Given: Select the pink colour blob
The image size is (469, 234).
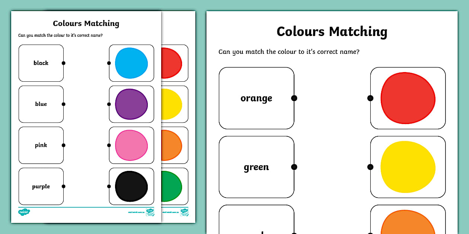Looking at the screenshot, I should pyautogui.click(x=131, y=145).
